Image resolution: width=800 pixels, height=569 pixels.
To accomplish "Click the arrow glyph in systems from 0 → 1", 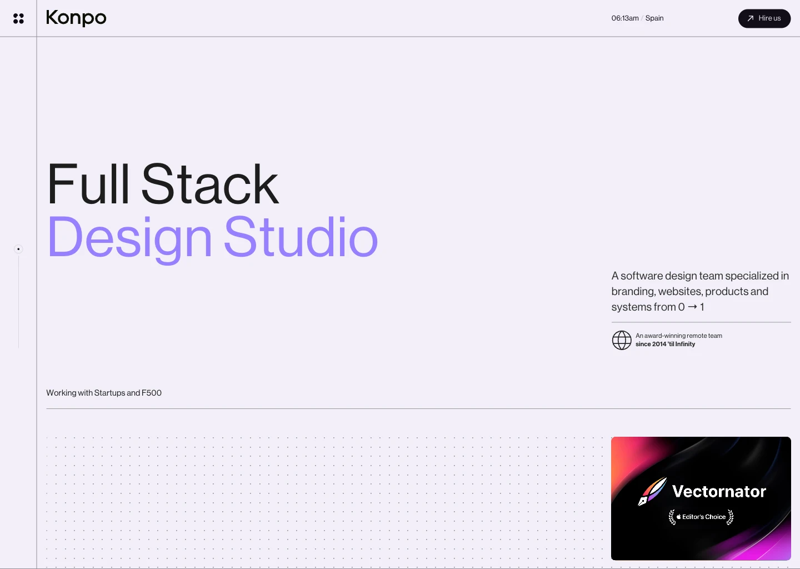I will coord(692,307).
